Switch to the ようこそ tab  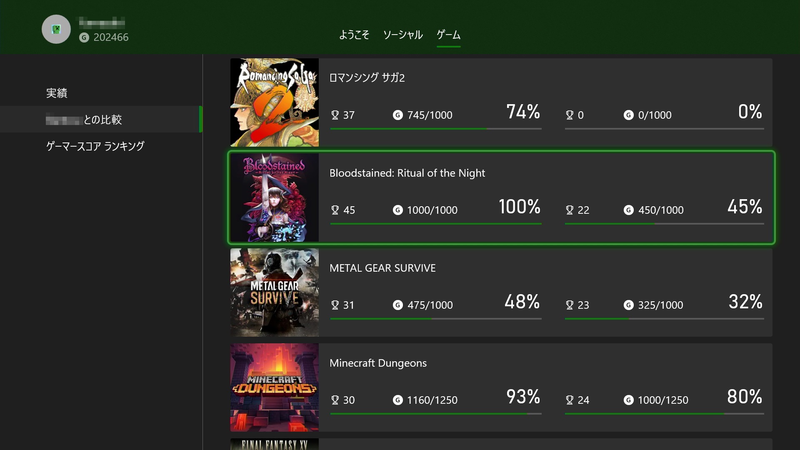pos(354,35)
